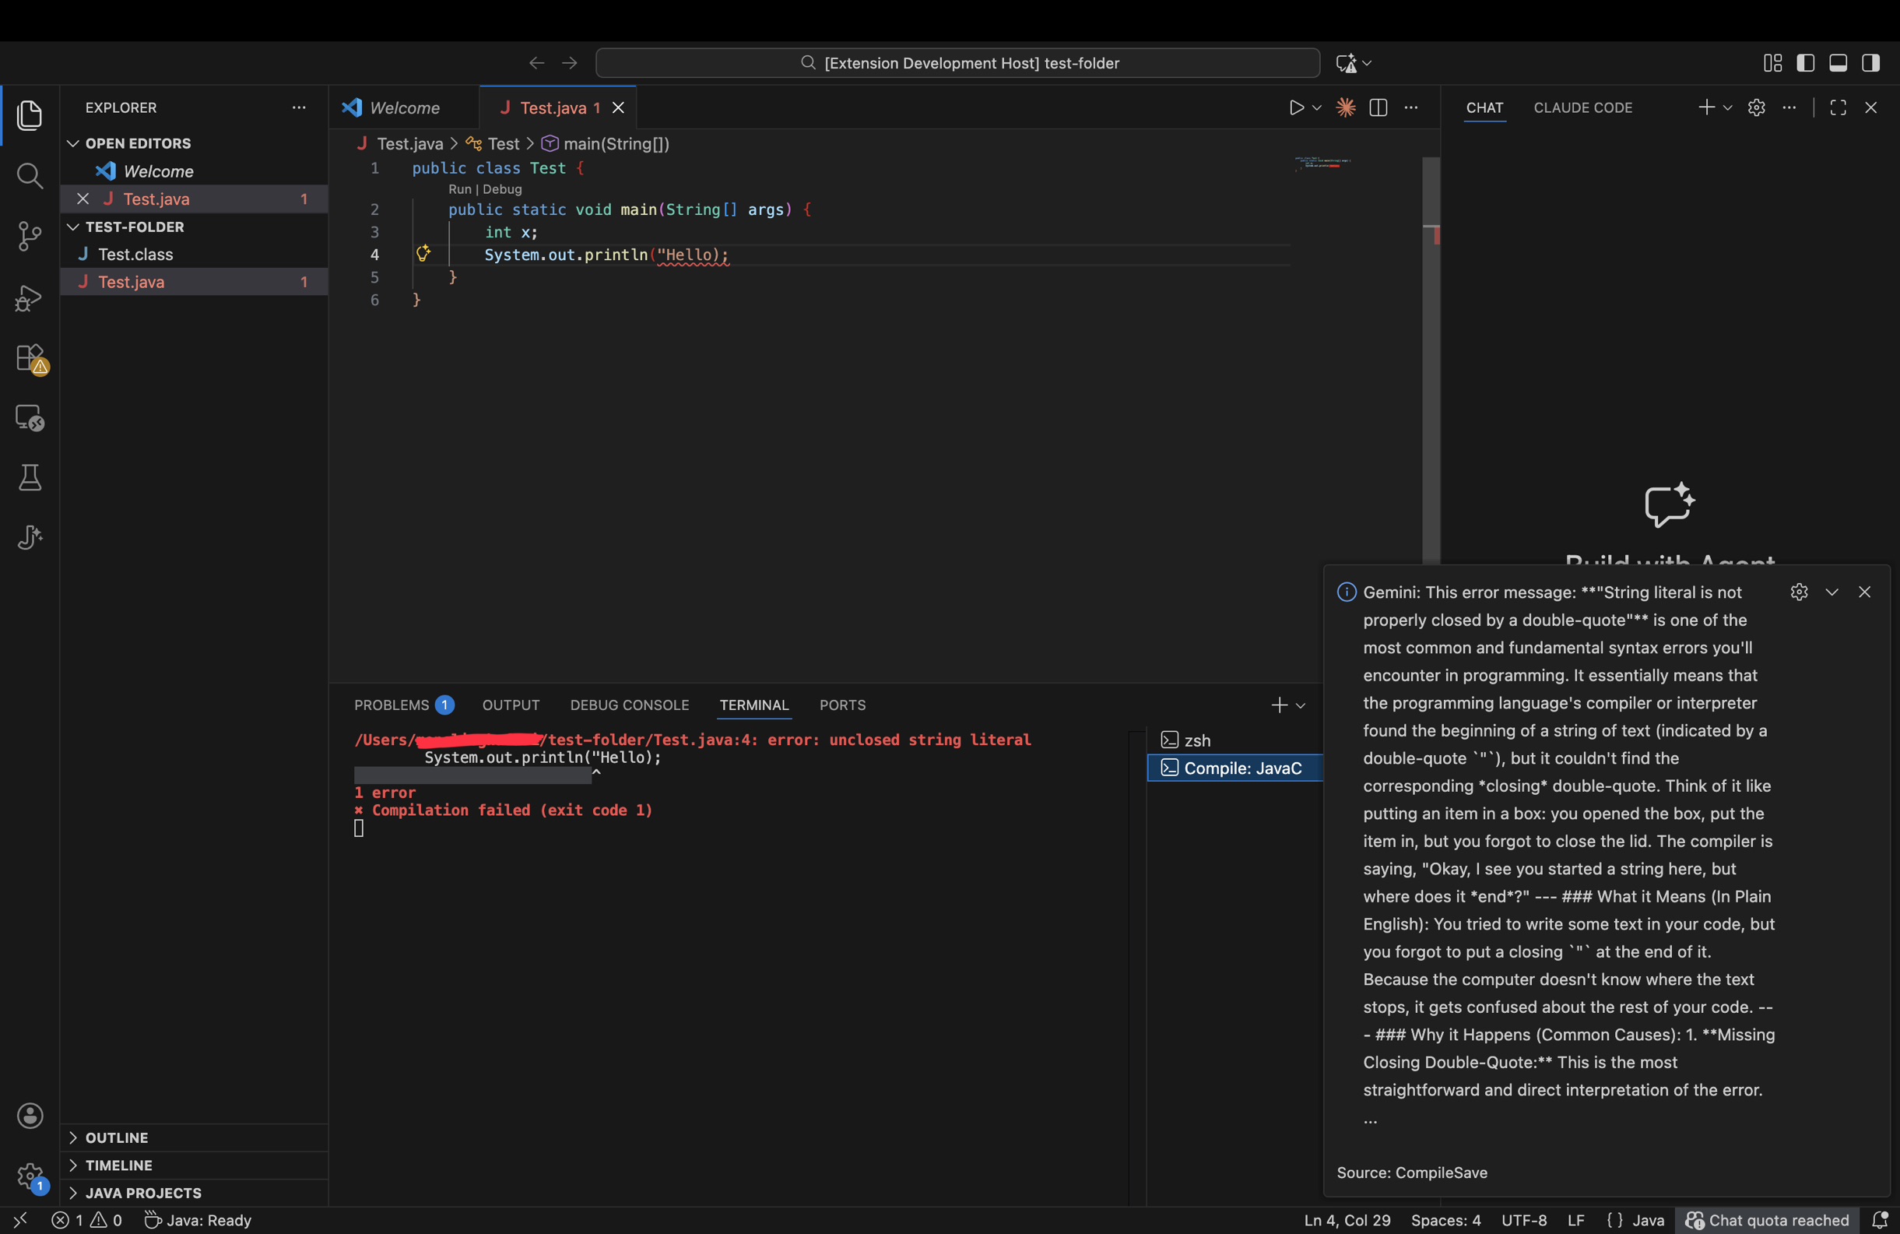
Task: Toggle the bottom panel visibility
Action: click(1838, 63)
